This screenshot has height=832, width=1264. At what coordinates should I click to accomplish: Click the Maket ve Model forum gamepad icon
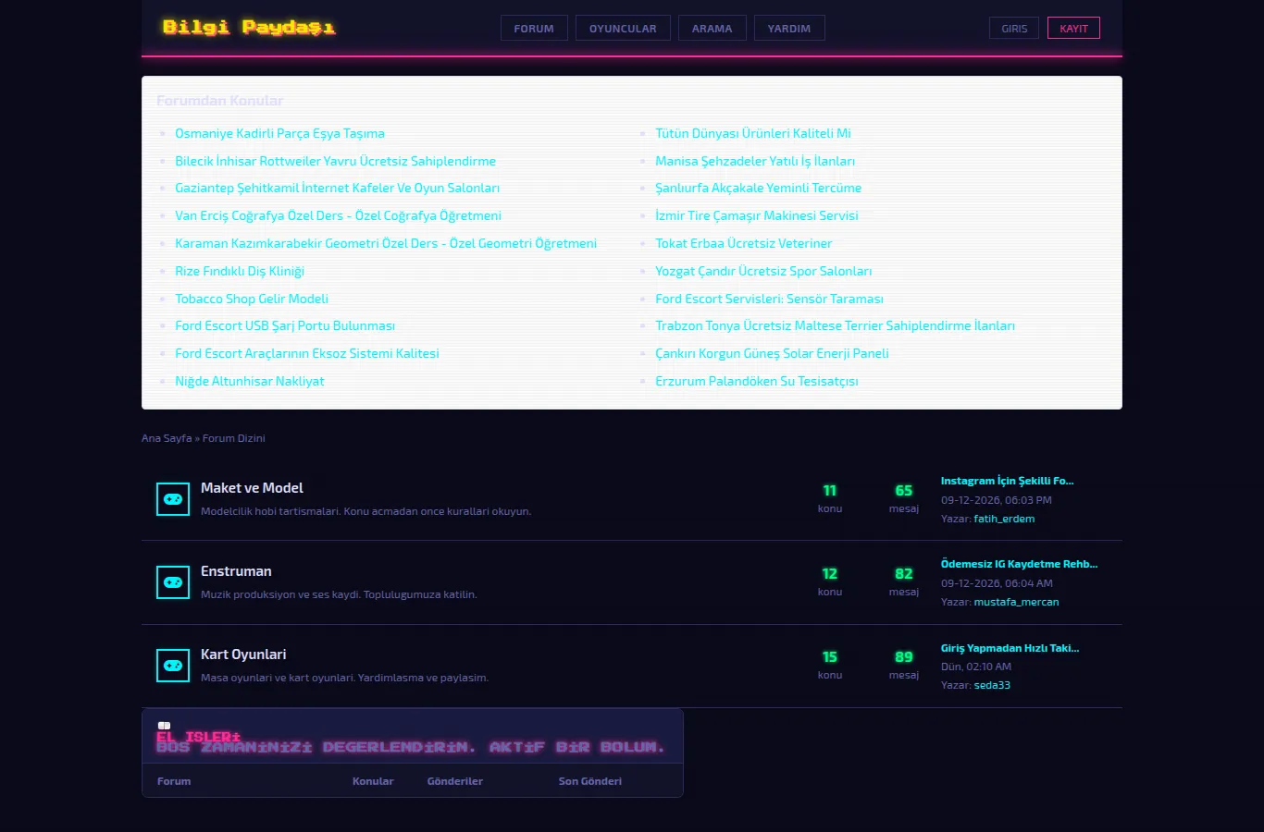tap(173, 499)
